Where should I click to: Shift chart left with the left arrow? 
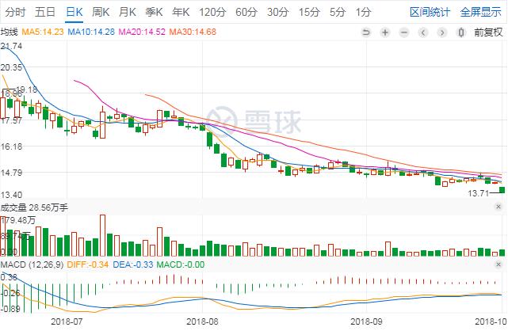[x=422, y=32]
